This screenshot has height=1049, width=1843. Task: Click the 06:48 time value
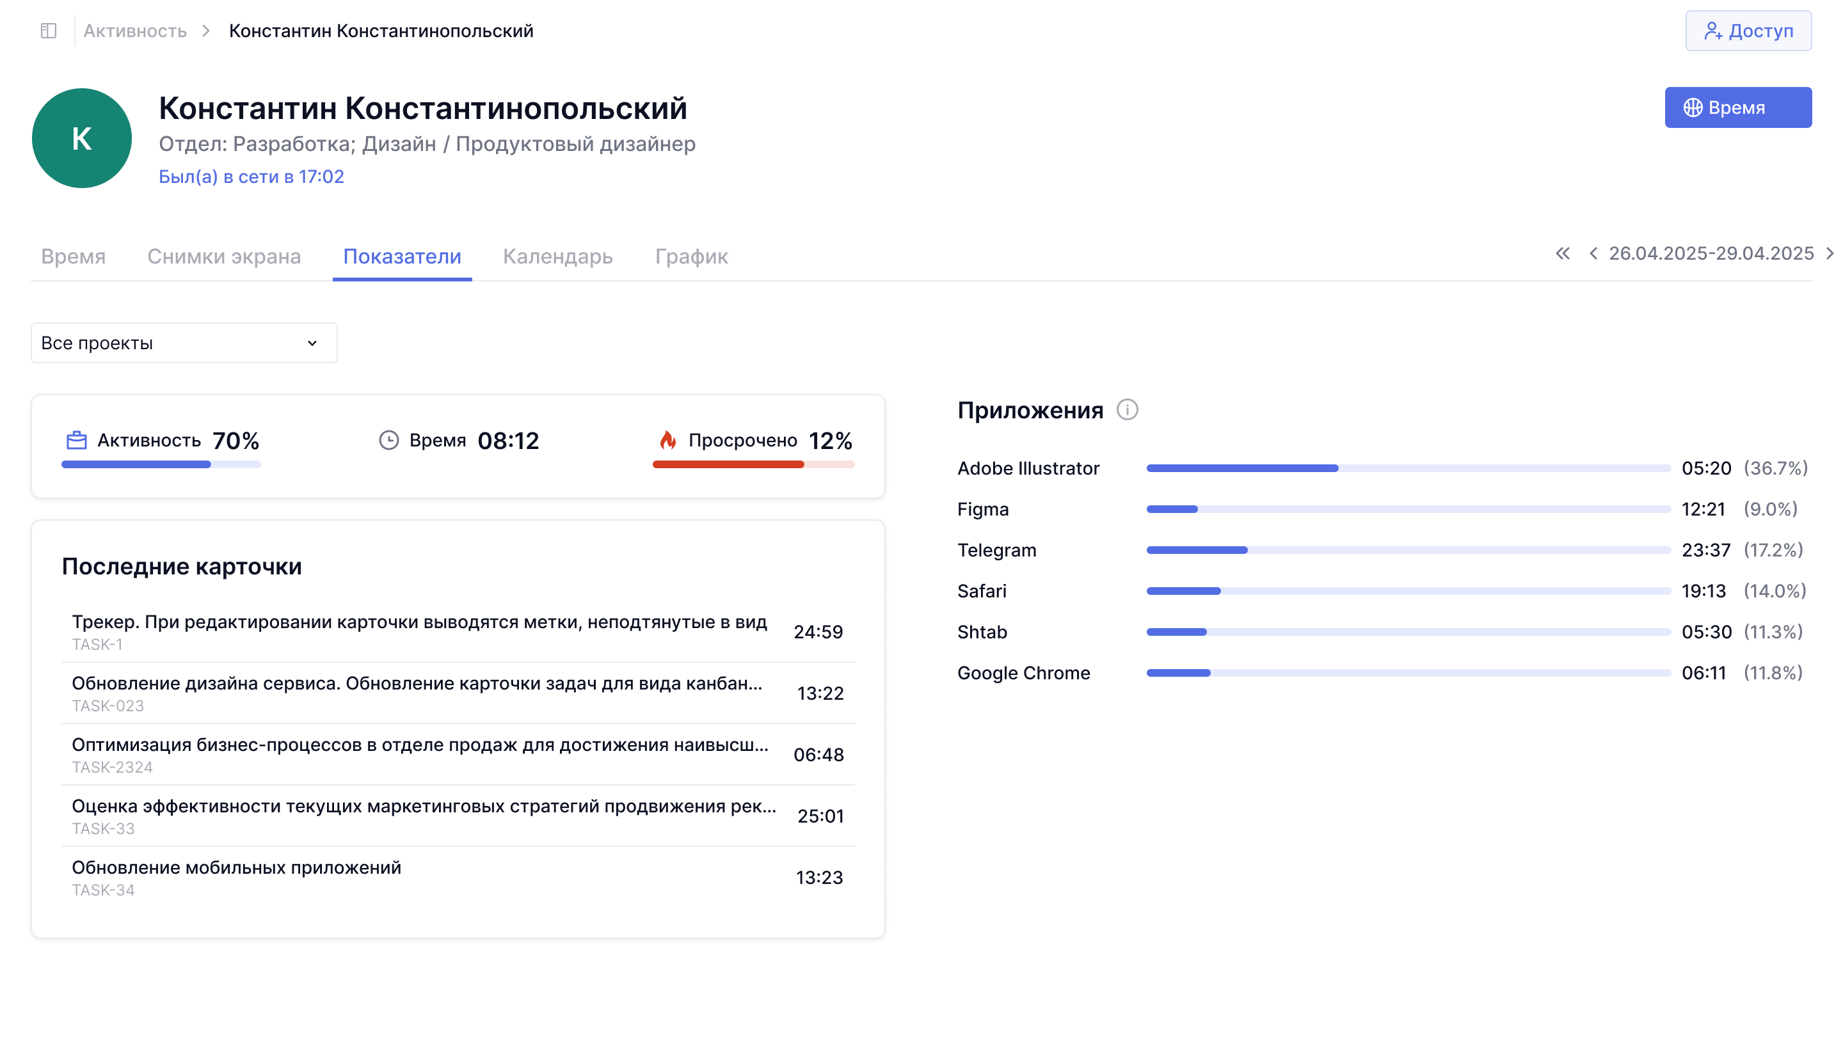click(x=818, y=754)
